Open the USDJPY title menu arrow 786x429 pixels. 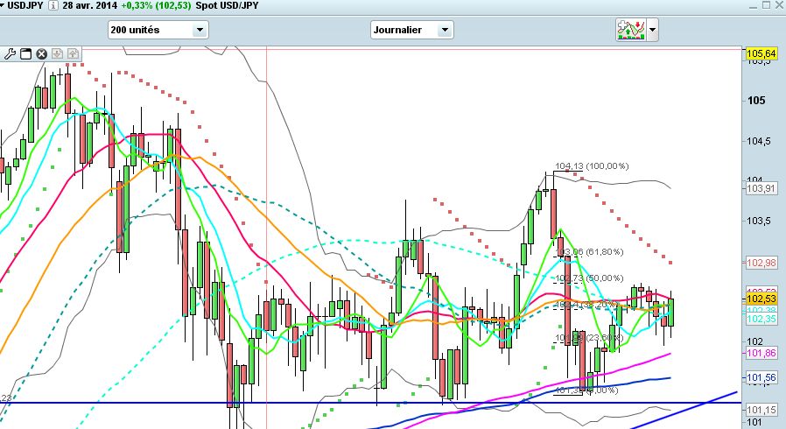[x=3, y=5]
